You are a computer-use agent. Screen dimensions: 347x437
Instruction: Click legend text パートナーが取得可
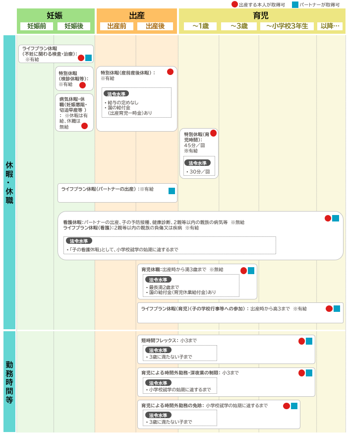pyautogui.click(x=319, y=5)
